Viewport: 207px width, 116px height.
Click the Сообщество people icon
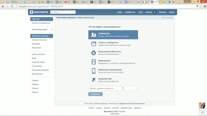click(93, 35)
